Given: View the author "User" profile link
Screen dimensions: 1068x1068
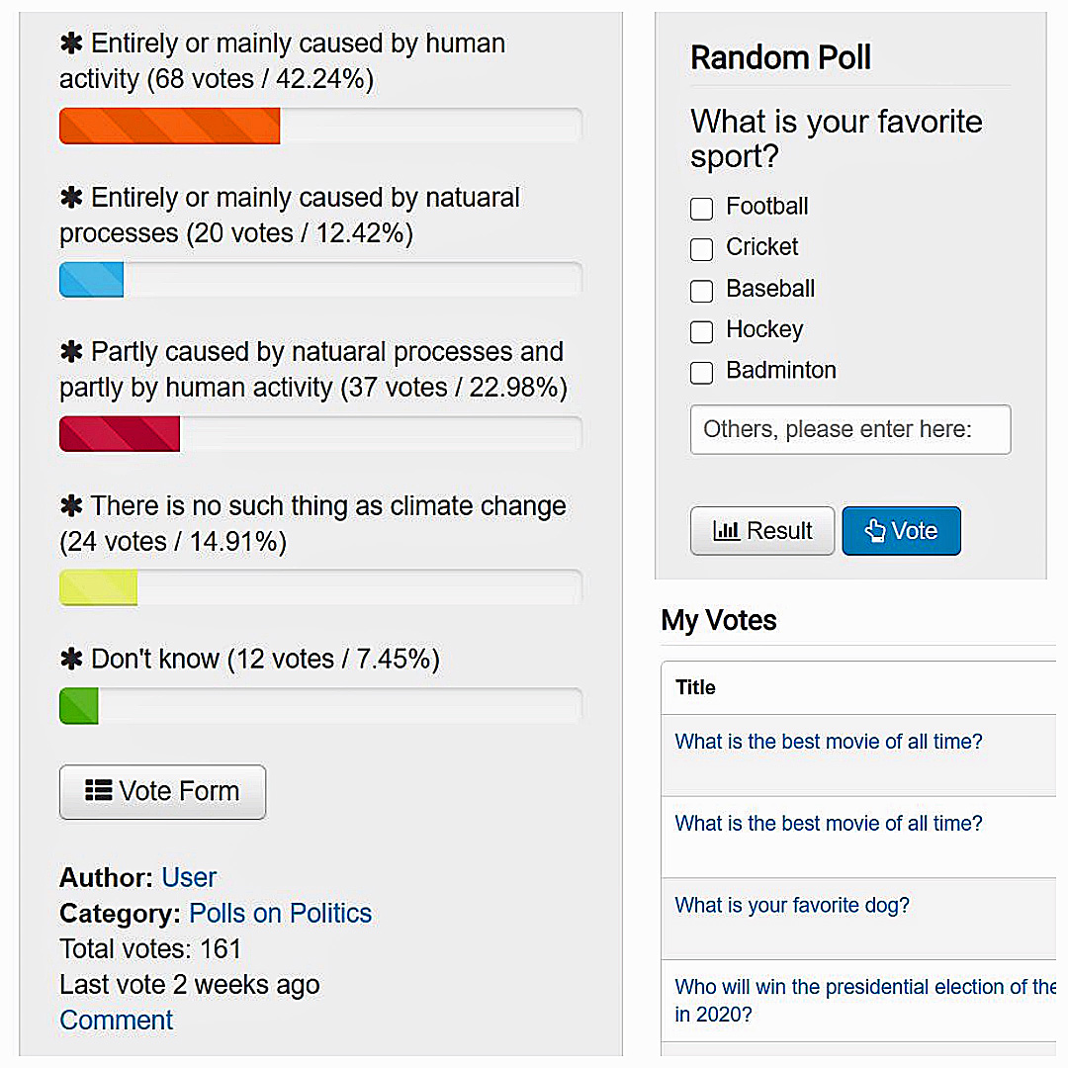Looking at the screenshot, I should click(189, 877).
